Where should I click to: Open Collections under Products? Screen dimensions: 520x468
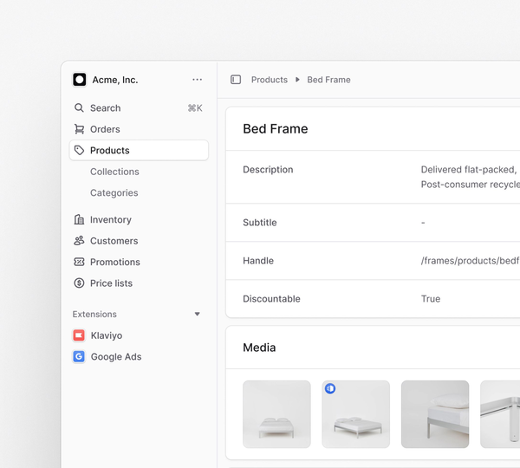(x=114, y=172)
